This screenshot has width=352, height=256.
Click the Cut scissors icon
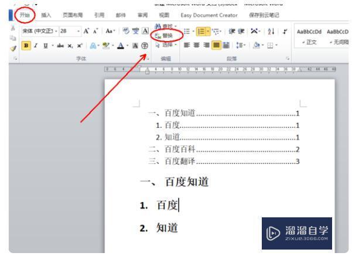(13, 28)
